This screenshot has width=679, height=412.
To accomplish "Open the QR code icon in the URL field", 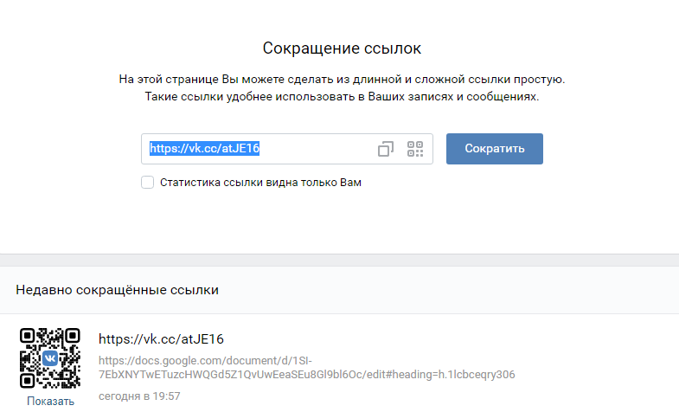I will (416, 149).
